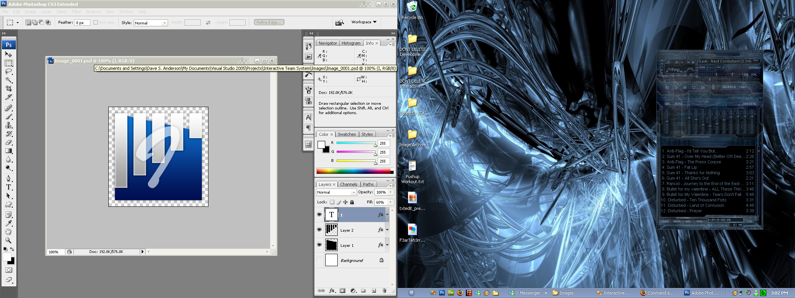
Task: Select the Zoom tool in toolbox
Action: (x=9, y=240)
